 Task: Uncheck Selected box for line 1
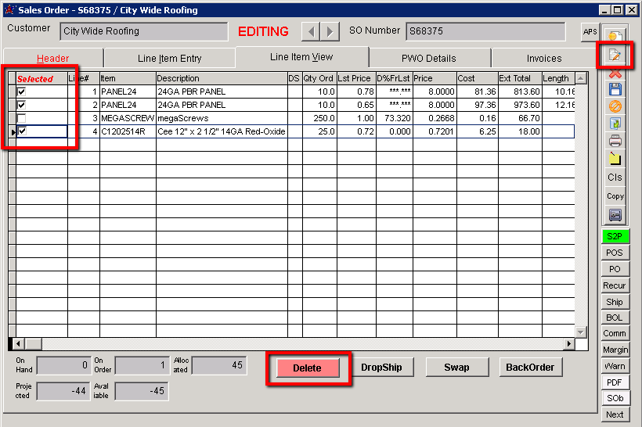pyautogui.click(x=22, y=91)
